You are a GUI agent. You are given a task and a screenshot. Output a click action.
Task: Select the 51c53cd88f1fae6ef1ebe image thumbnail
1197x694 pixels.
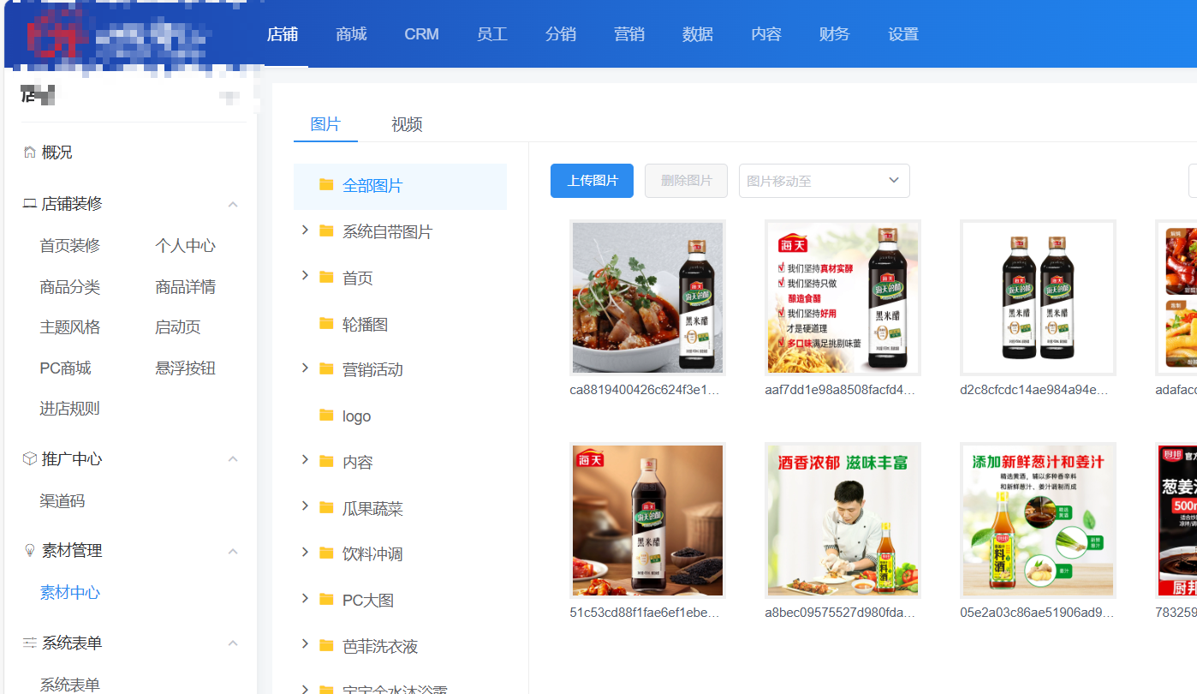pos(647,520)
